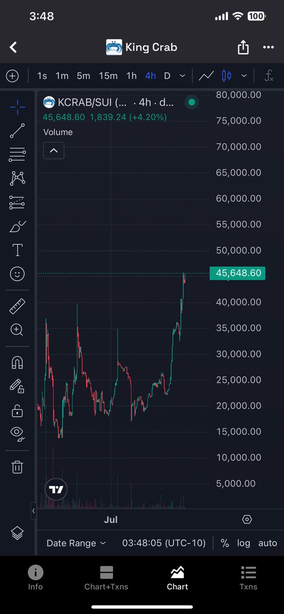
Task: Toggle magnet mode snapping
Action: 17,362
